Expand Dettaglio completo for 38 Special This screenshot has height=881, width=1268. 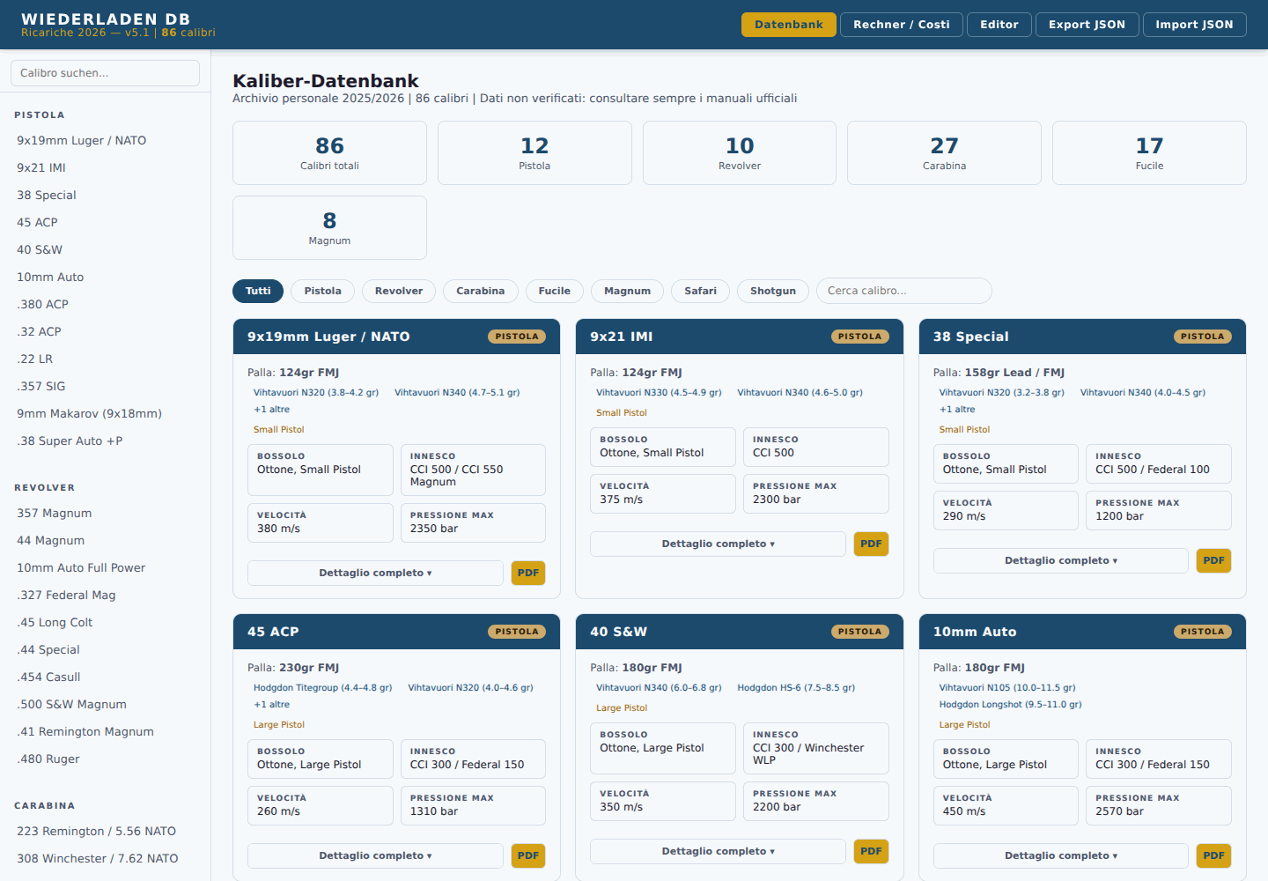point(1061,560)
